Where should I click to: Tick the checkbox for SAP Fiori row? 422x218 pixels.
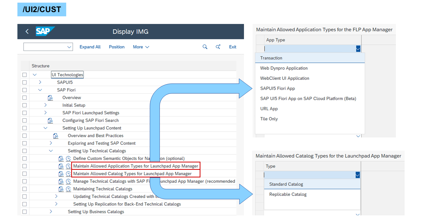[x=25, y=90]
